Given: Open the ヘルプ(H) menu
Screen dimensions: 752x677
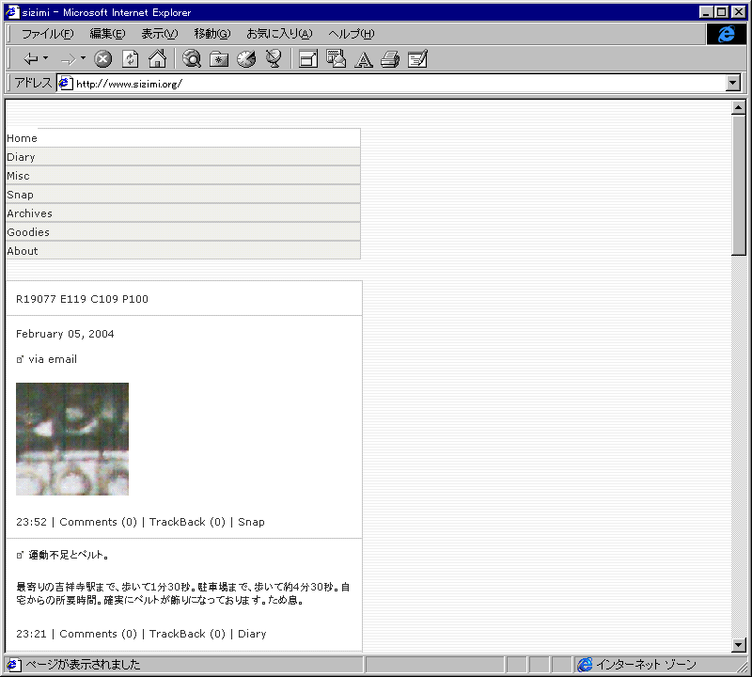Looking at the screenshot, I should tap(351, 34).
